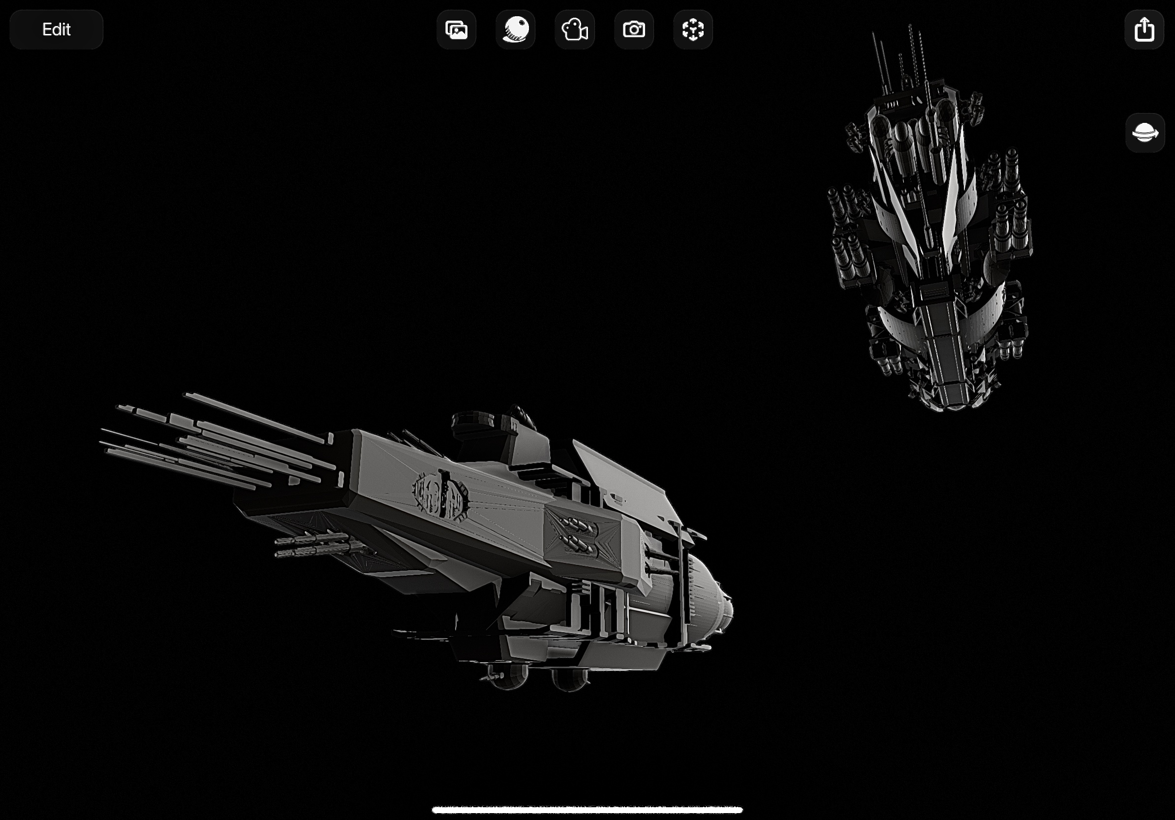This screenshot has height=820, width=1175.
Task: Select the dark vertical spaceship model
Action: coord(930,217)
